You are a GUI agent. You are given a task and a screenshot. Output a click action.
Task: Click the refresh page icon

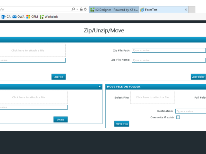85,9
